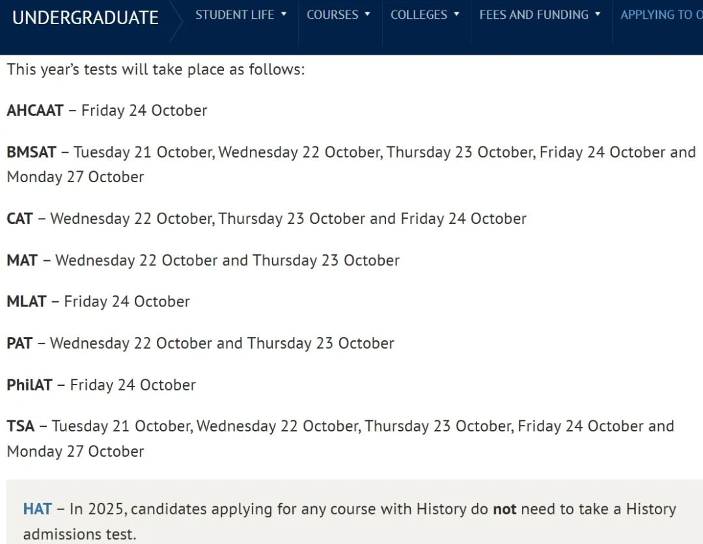Click the bold BMSAT test name
703x544 pixels.
pyautogui.click(x=31, y=152)
